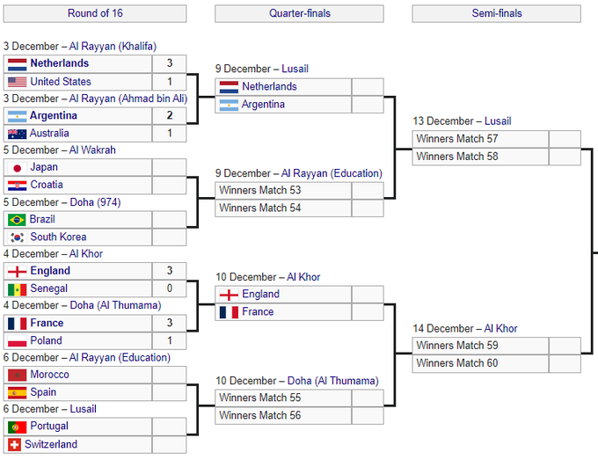This screenshot has width=598, height=460.
Task: Open the Netherlands link in Quarter-finals
Action: tap(269, 86)
